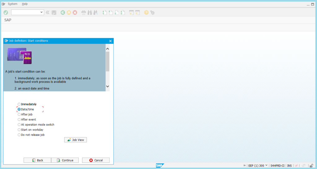Click the Create New Session window icon

tap(131, 12)
